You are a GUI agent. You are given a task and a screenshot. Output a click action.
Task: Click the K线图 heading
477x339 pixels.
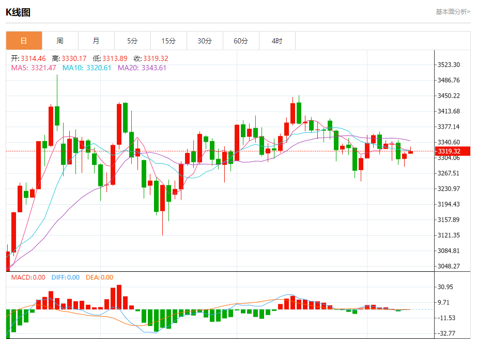tap(18, 12)
